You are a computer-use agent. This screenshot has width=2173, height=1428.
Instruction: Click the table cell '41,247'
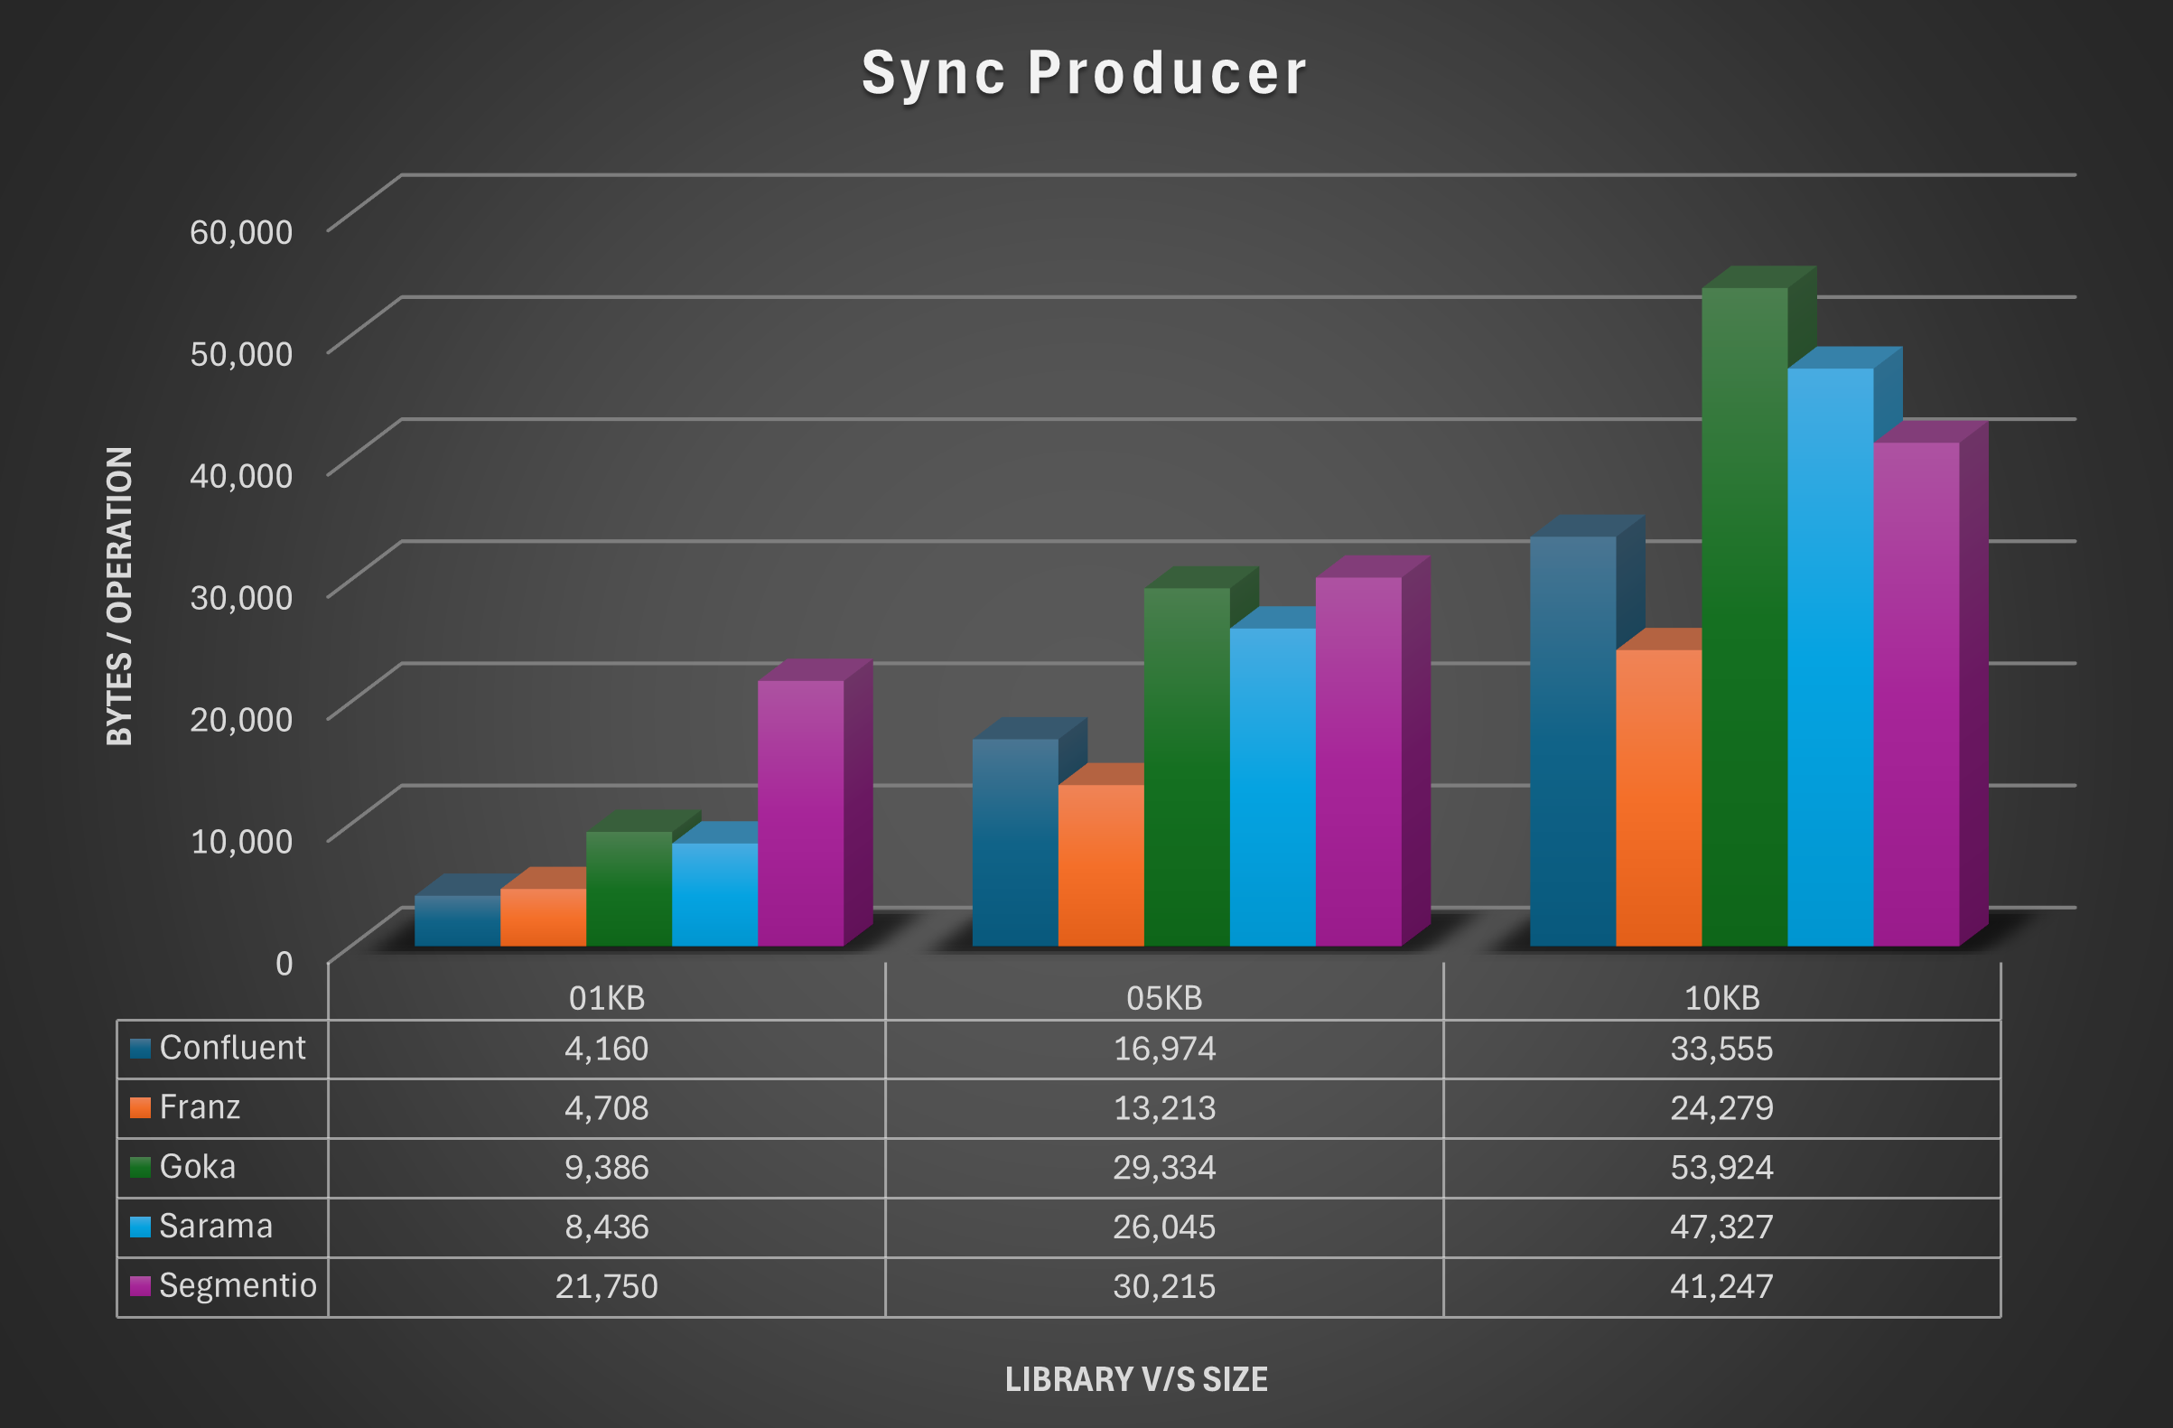pyautogui.click(x=1722, y=1285)
